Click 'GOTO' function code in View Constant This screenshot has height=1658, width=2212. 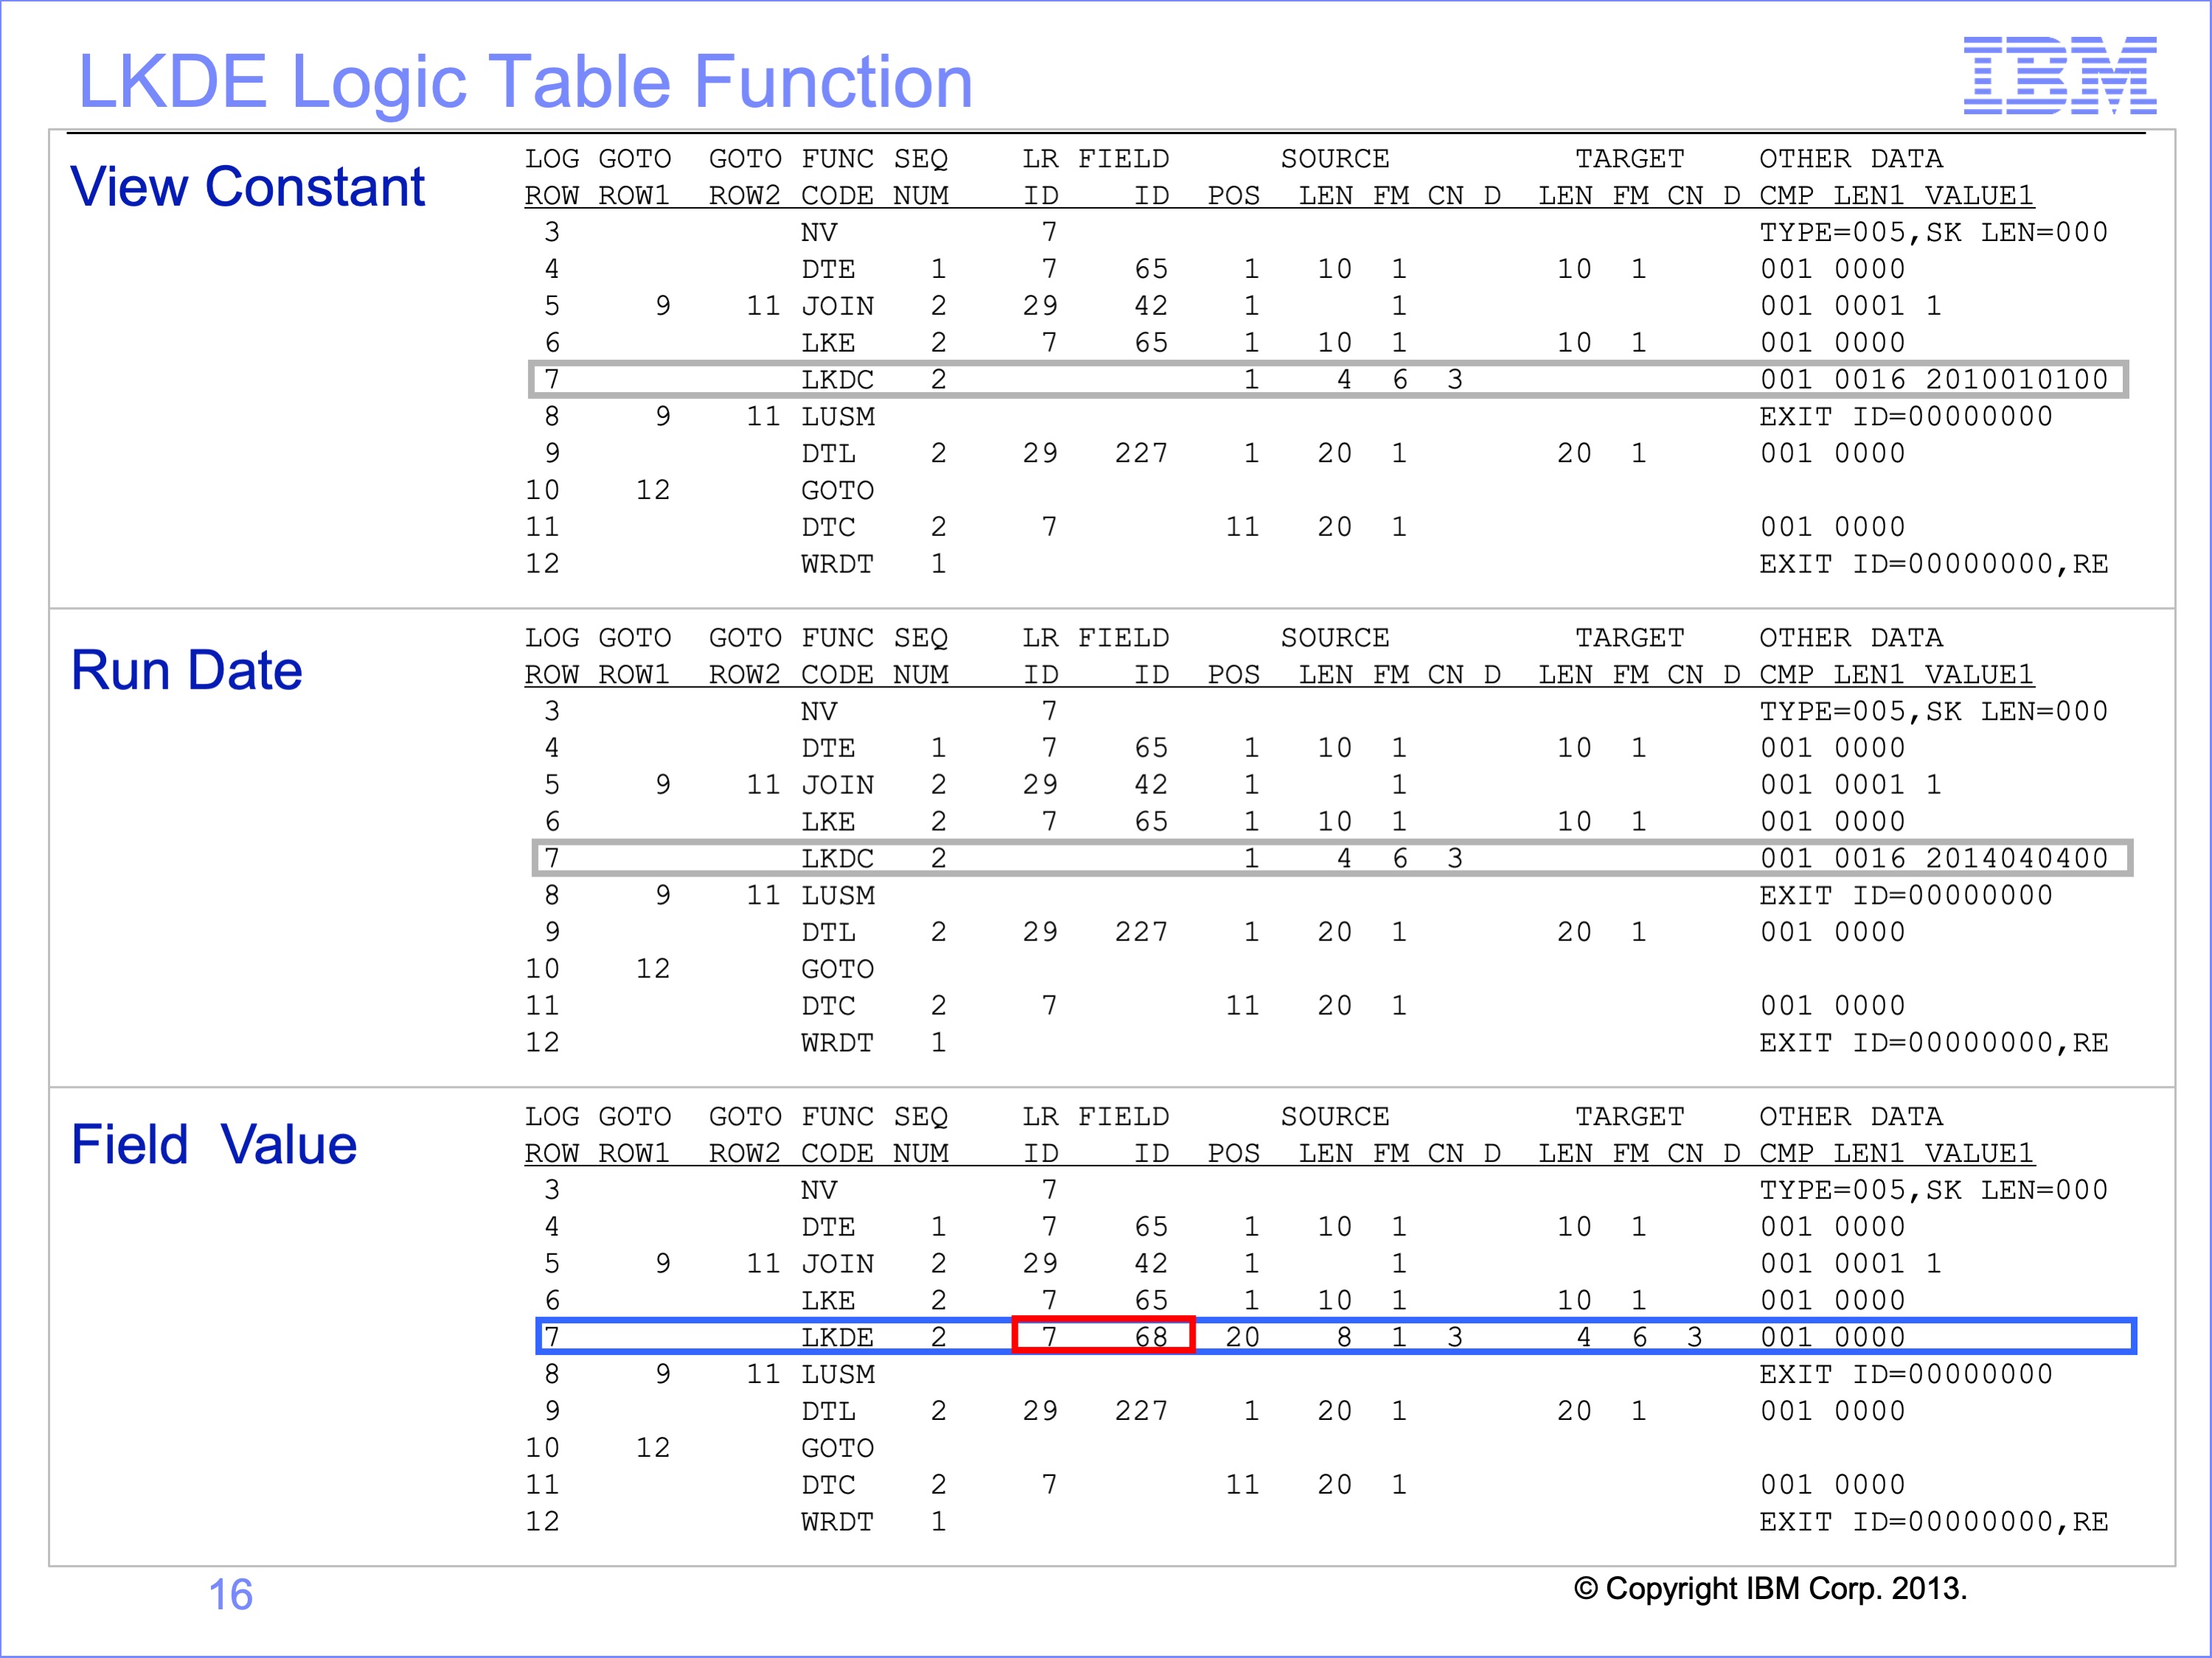[837, 491]
